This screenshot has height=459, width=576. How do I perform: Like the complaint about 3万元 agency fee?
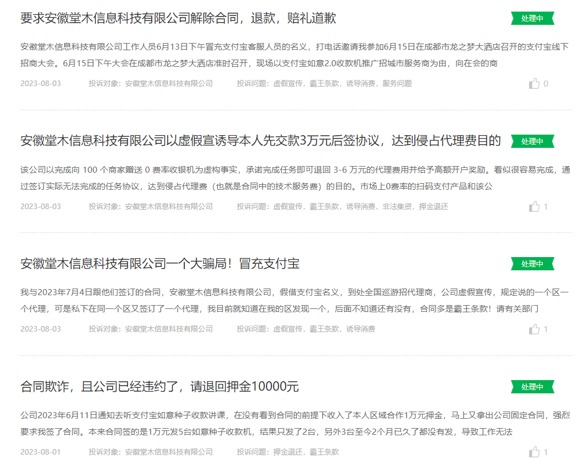(x=534, y=207)
